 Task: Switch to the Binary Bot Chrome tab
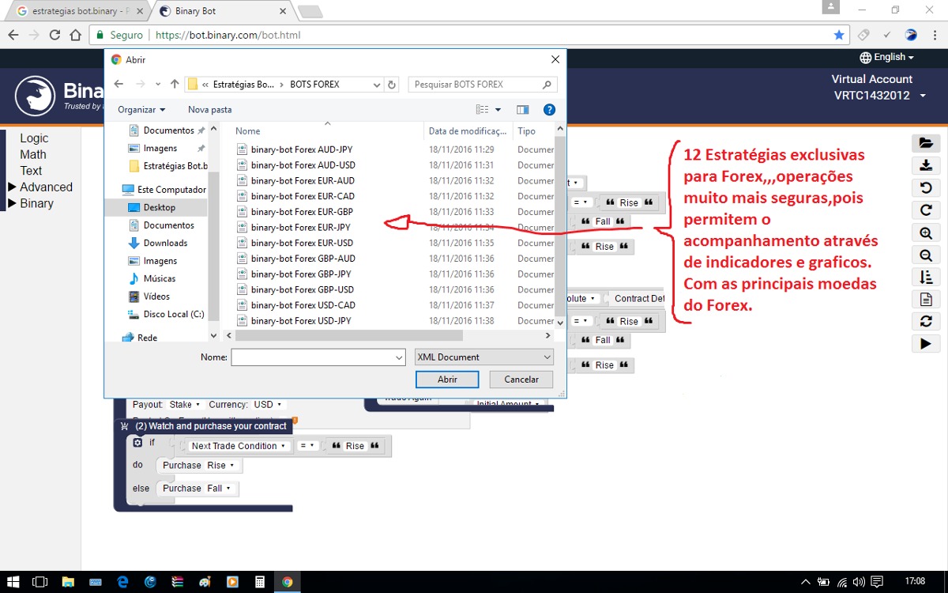pyautogui.click(x=220, y=12)
